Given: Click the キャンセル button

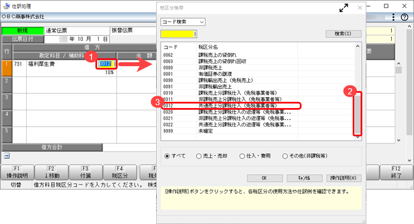Looking at the screenshot, I should pos(304,178).
